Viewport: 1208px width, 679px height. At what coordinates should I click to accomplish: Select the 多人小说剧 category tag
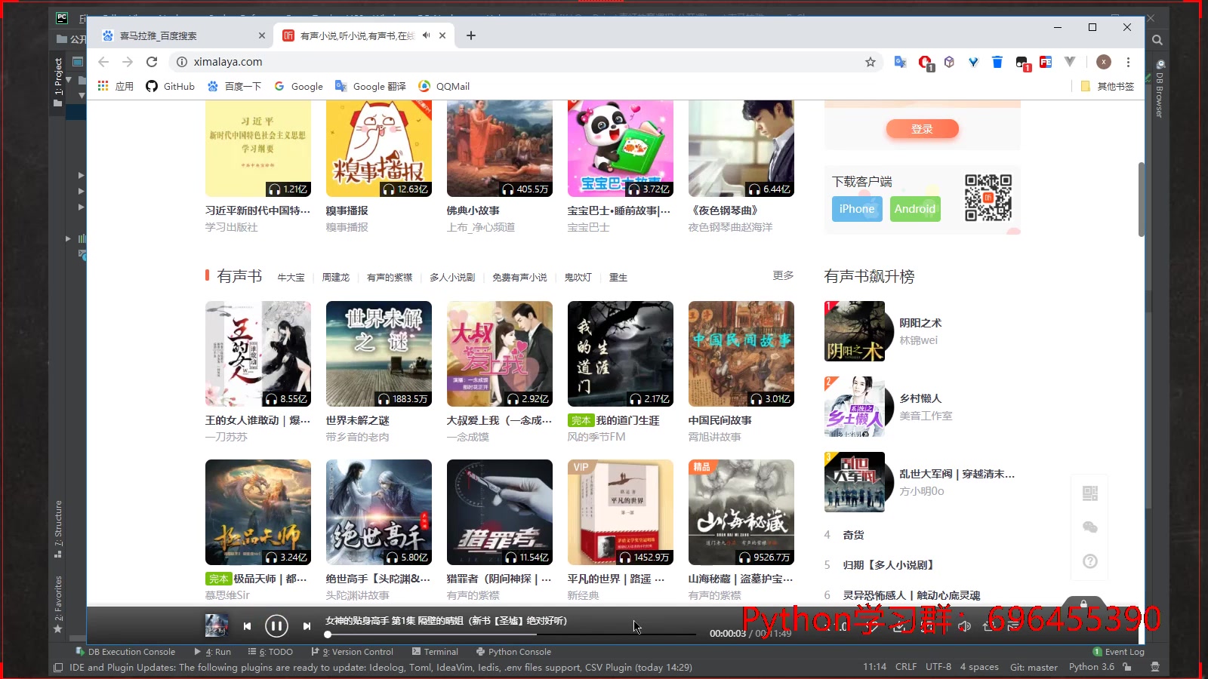click(452, 278)
